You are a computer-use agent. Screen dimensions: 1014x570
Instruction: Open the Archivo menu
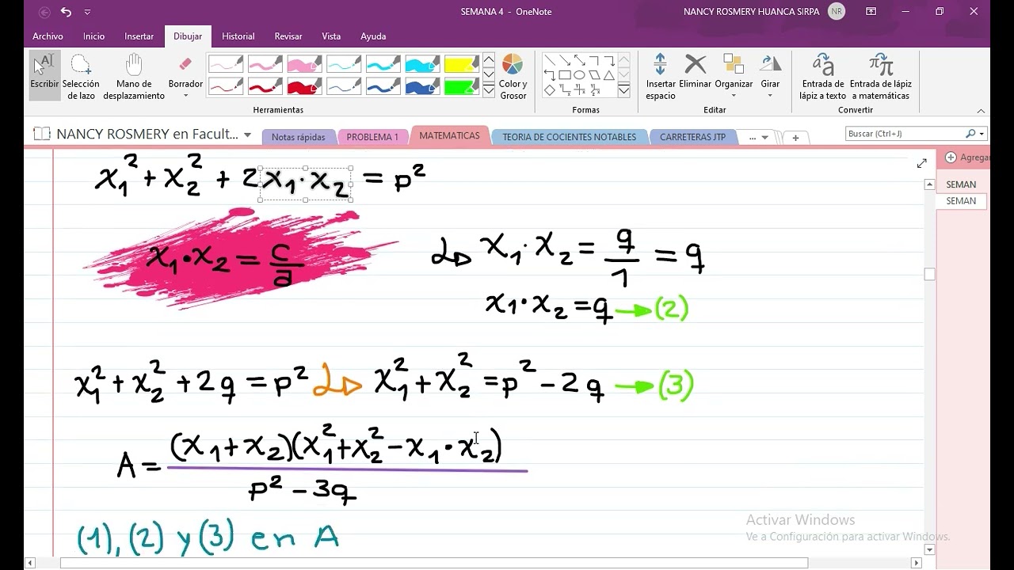(48, 36)
